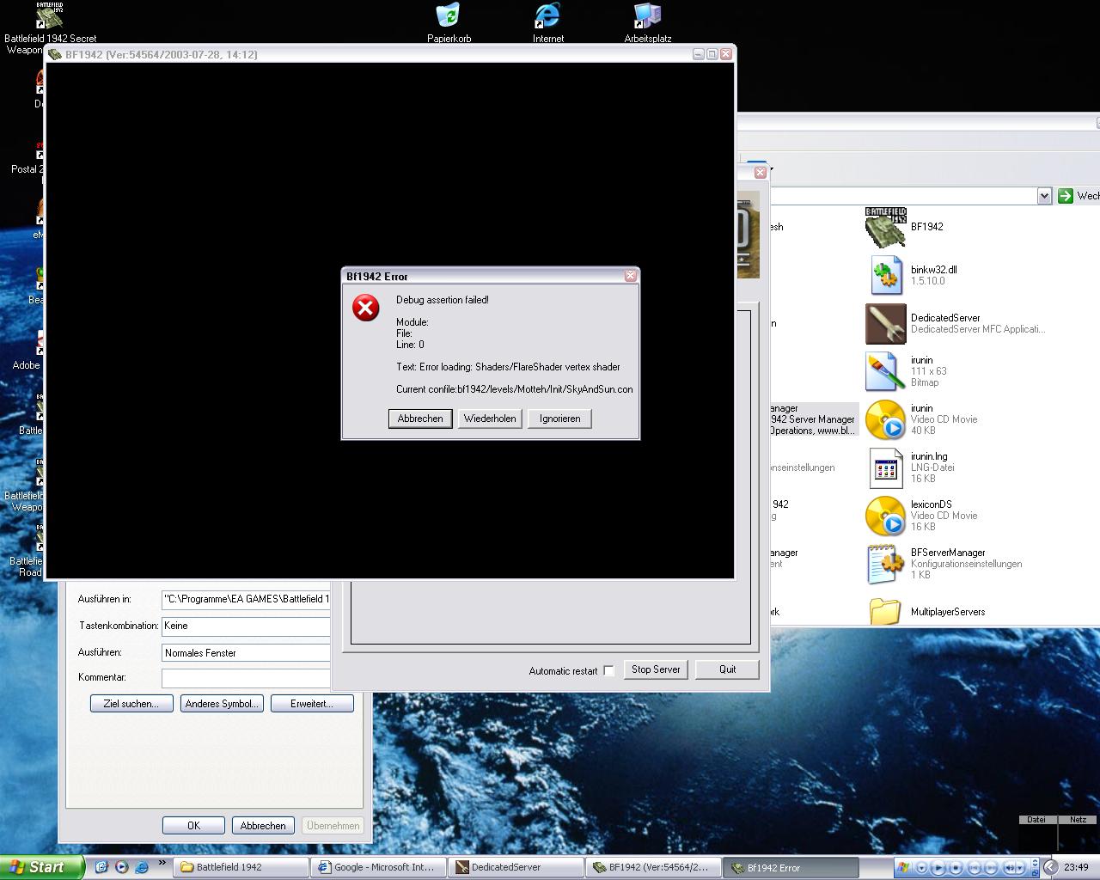The width and height of the screenshot is (1100, 880).
Task: Focus the Tastenkombination field
Action: coord(246,626)
